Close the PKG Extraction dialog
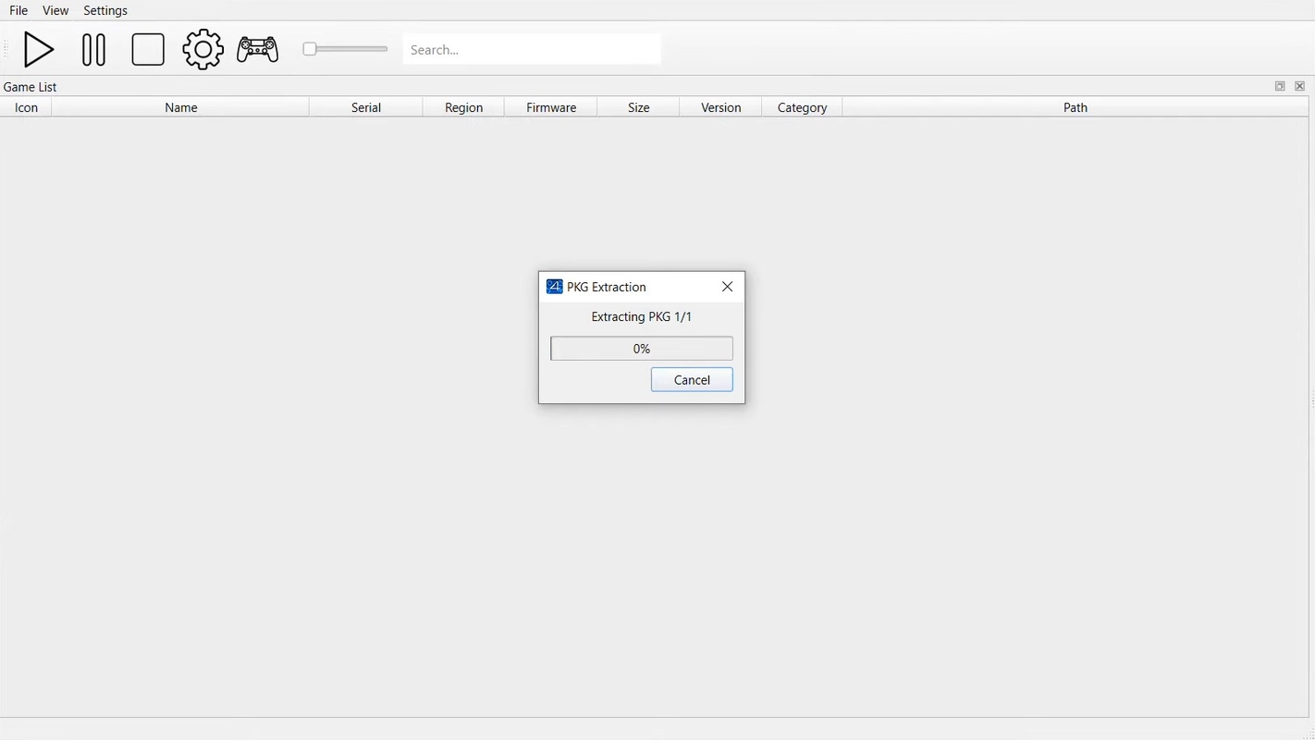1315x740 pixels. click(x=727, y=287)
